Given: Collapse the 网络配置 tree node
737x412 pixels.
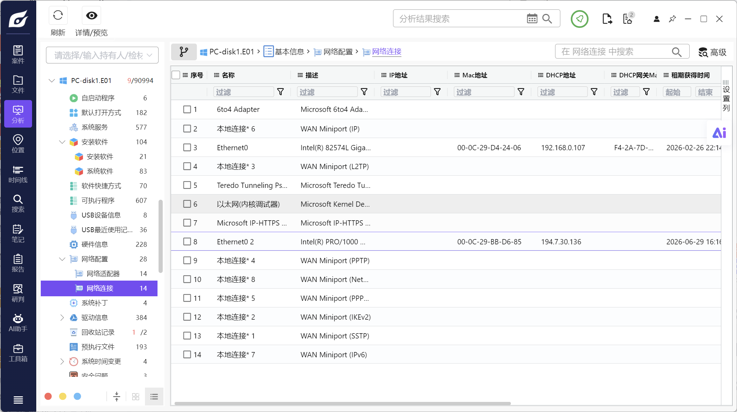Looking at the screenshot, I should (62, 259).
